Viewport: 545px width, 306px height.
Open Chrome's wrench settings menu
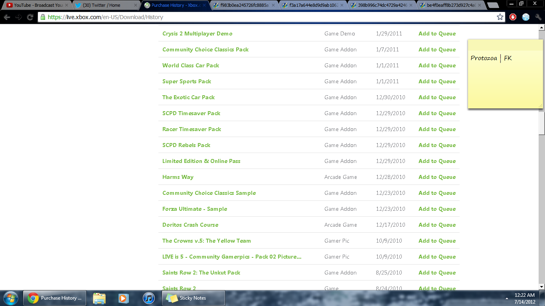(x=538, y=17)
